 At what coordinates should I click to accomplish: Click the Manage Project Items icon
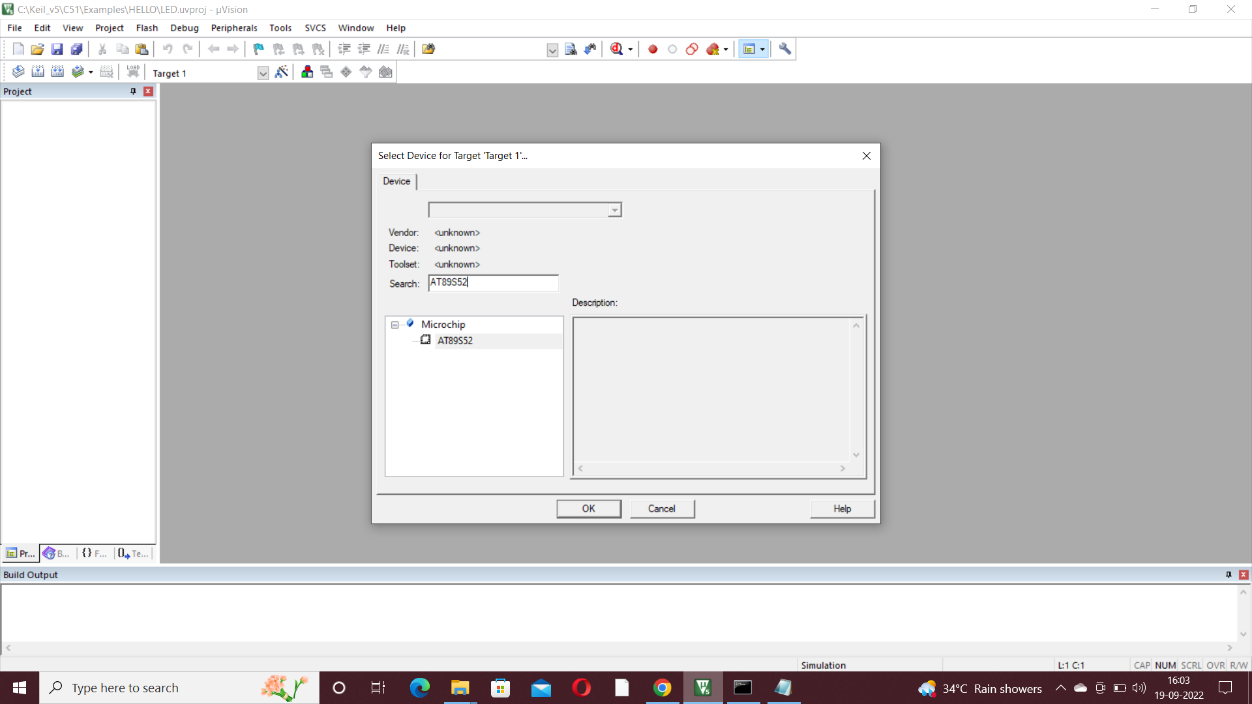pos(307,72)
